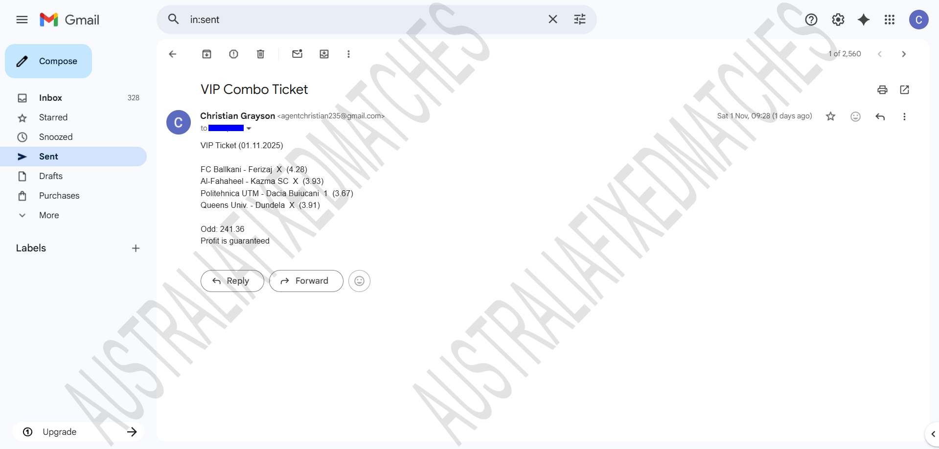939x449 pixels.
Task: Star the message from Christian Grayson
Action: tap(831, 116)
